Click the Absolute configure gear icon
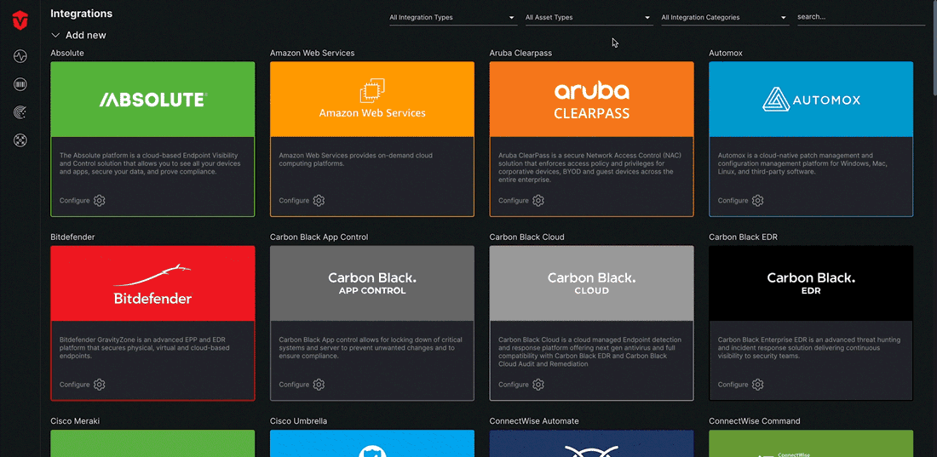This screenshot has height=457, width=937. pyautogui.click(x=99, y=201)
